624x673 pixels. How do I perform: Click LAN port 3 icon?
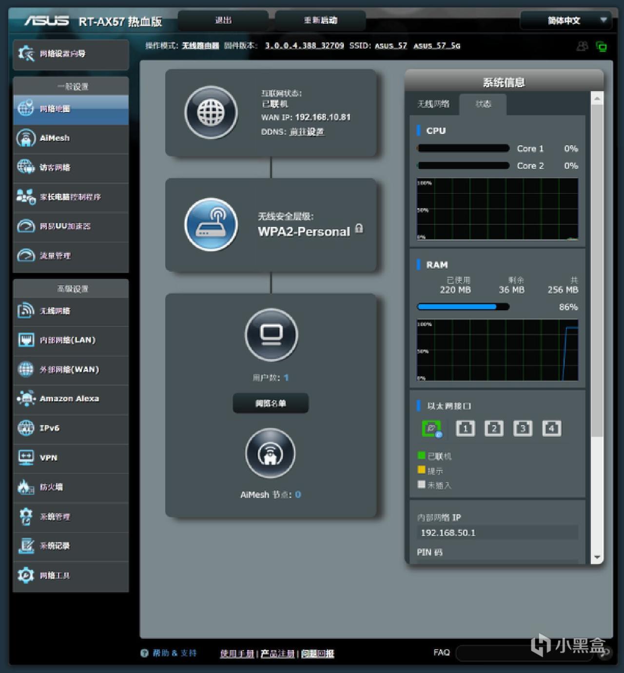click(523, 429)
